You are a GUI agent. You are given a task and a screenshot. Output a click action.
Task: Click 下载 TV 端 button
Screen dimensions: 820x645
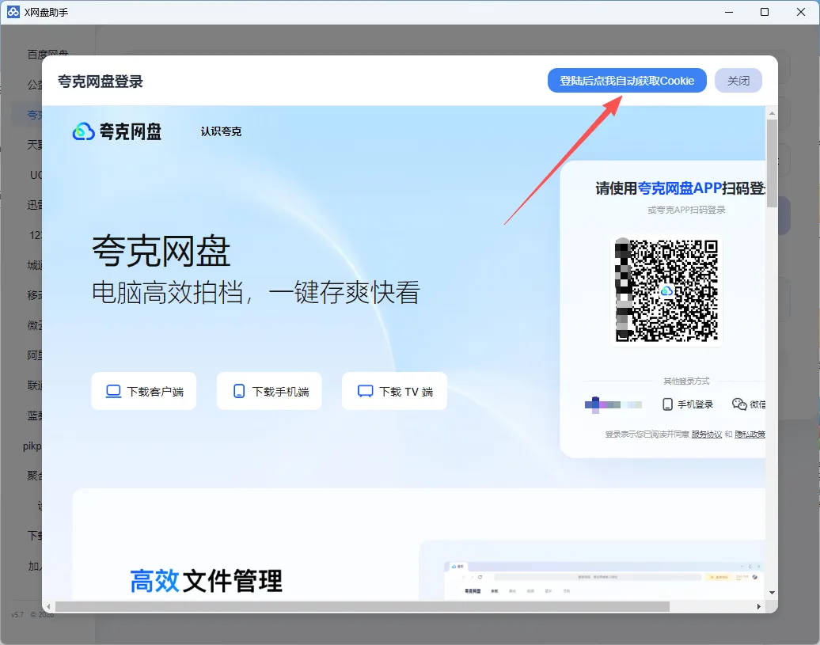[394, 391]
